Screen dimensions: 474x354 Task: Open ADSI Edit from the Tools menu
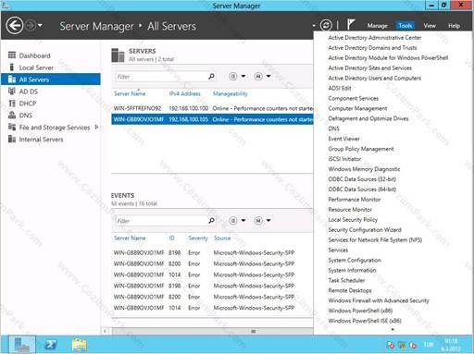point(340,89)
